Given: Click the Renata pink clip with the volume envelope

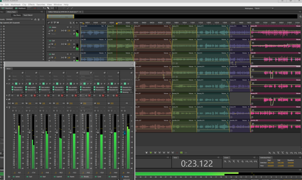Looking at the screenshot, I should (x=275, y=99).
